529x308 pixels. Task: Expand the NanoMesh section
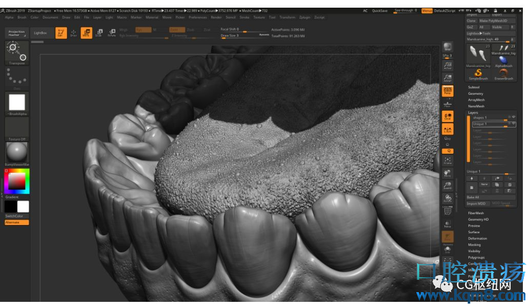point(476,106)
